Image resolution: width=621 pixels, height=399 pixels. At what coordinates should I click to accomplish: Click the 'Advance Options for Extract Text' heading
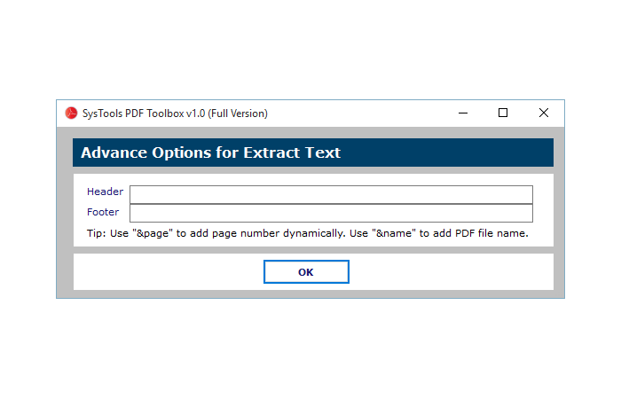click(211, 153)
